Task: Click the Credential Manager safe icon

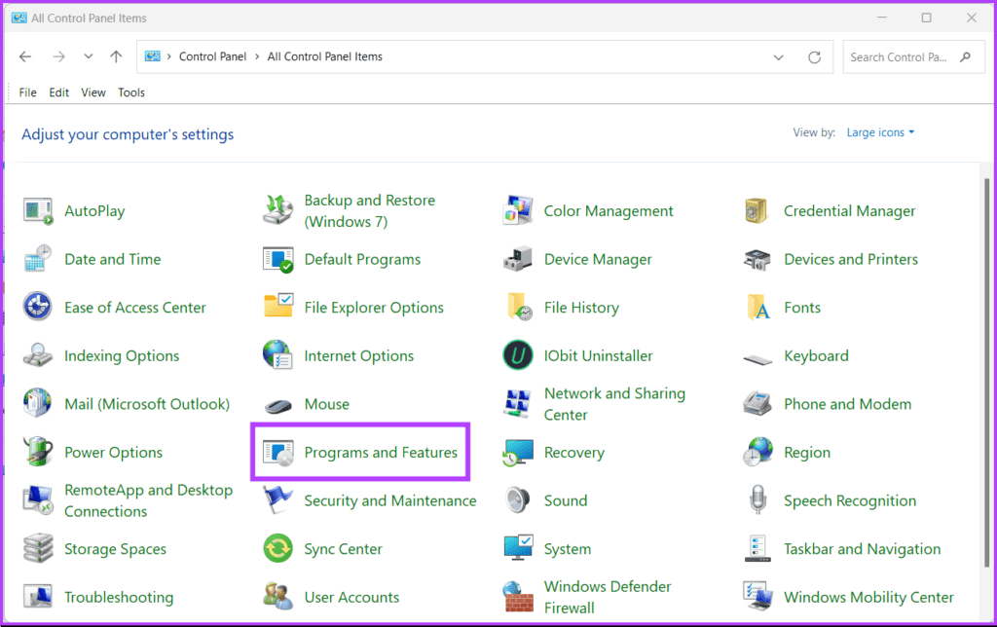Action: coord(757,211)
